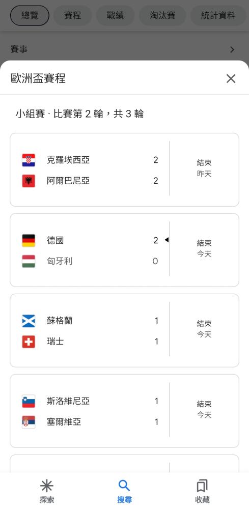Image resolution: width=249 pixels, height=509 pixels.
Task: Open 蘇格蘭 vs 瑞士 match result
Action: coord(124,330)
